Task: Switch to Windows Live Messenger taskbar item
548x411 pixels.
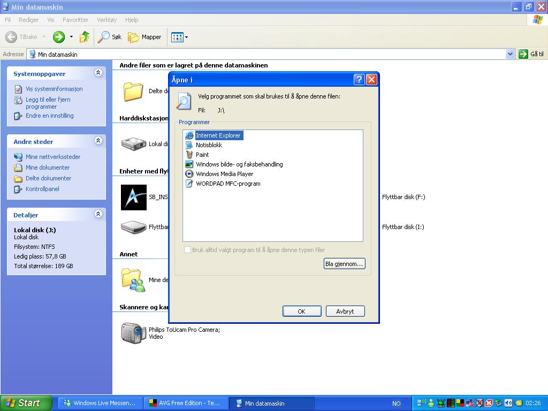Action: coord(100,403)
